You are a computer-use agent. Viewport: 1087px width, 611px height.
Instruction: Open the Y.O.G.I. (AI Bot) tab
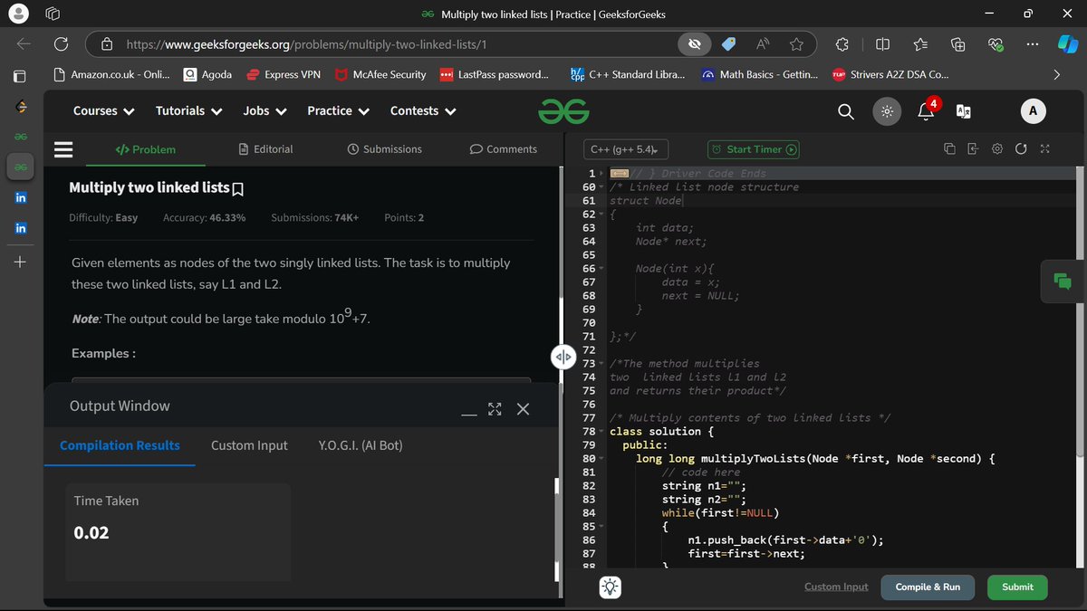coord(361,445)
